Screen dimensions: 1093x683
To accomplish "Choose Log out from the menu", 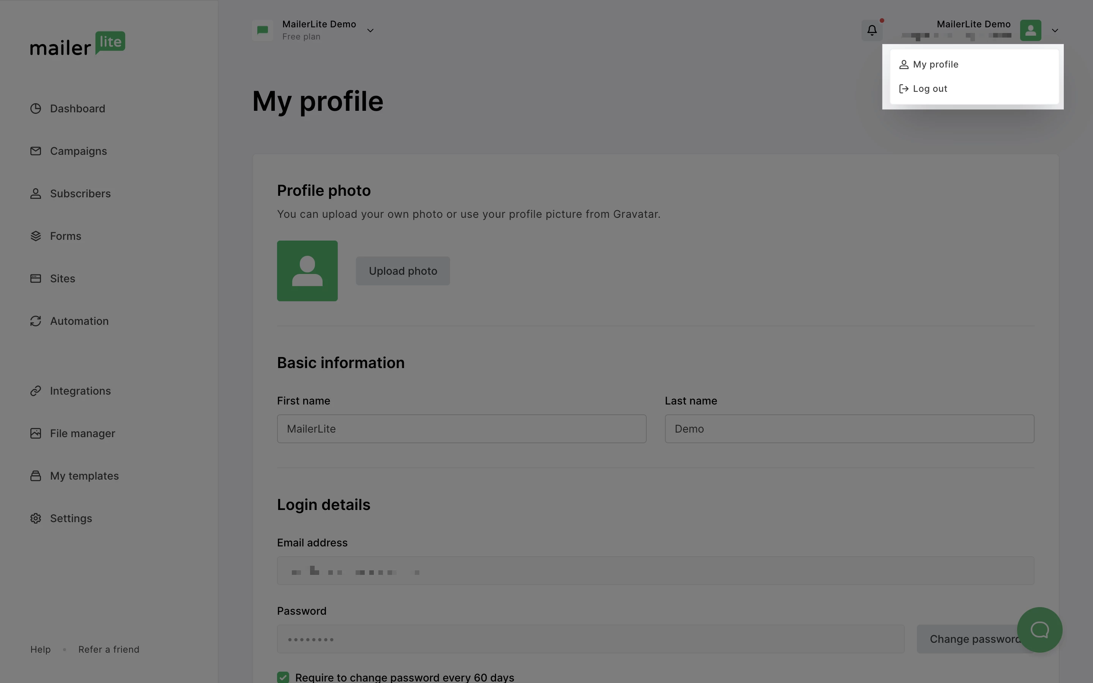I will pos(929,88).
